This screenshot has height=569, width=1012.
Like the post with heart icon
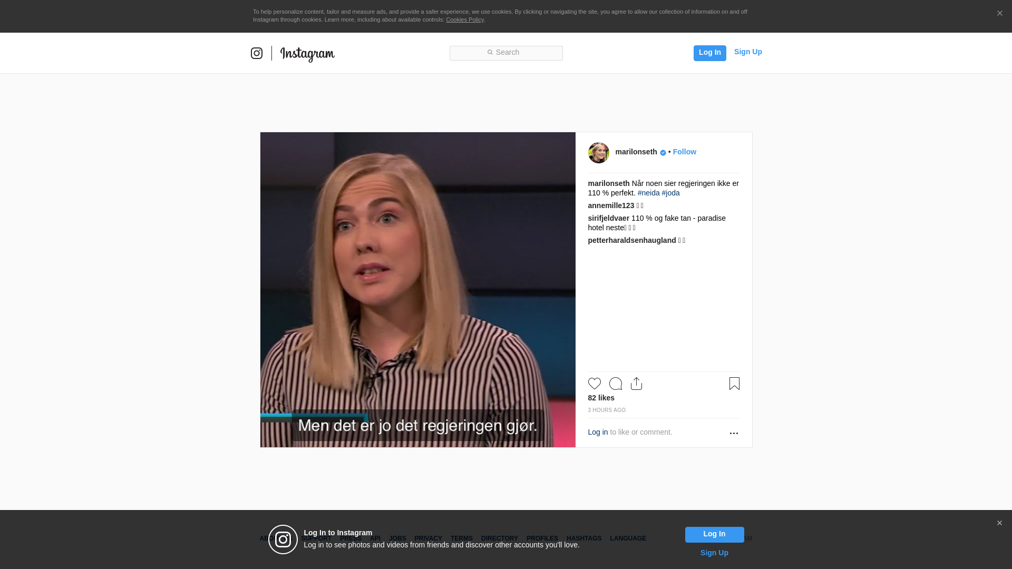(594, 384)
